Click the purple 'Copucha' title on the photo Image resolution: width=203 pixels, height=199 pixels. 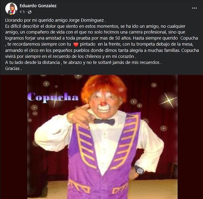53,97
